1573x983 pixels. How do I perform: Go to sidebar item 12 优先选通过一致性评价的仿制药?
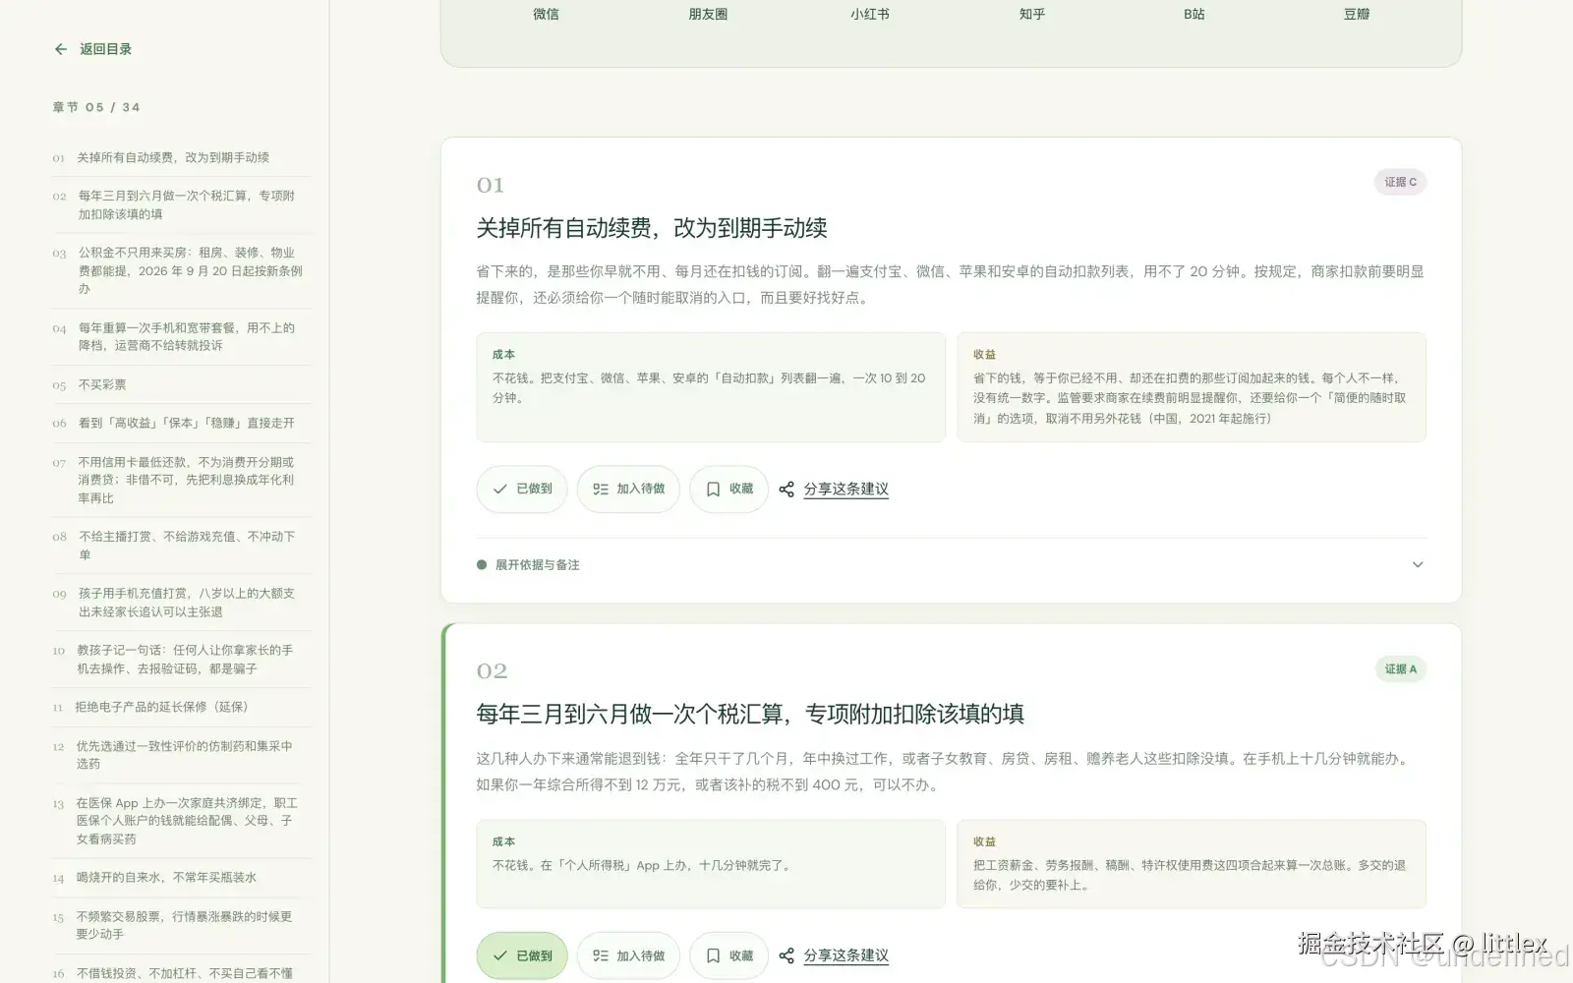click(x=181, y=755)
